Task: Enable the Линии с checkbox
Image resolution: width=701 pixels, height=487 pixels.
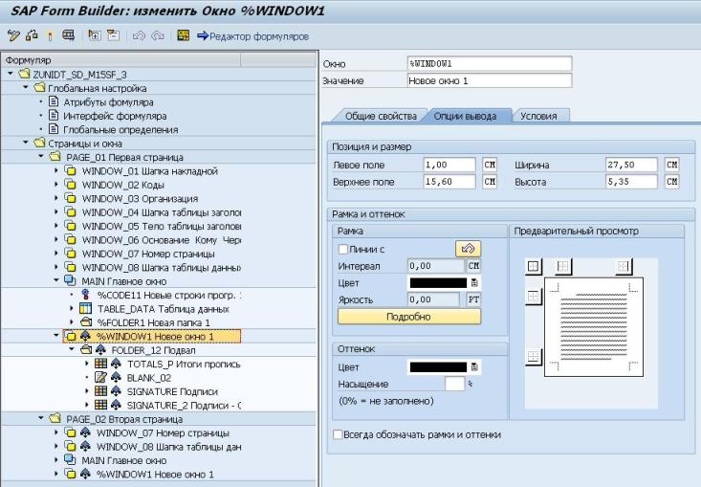Action: pos(343,249)
